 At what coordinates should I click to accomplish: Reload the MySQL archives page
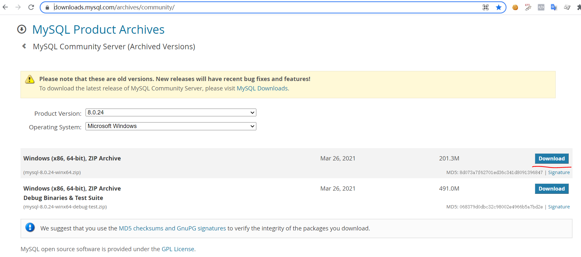[x=31, y=7]
